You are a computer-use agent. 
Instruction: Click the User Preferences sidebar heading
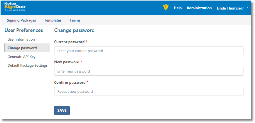pyautogui.click(x=24, y=30)
